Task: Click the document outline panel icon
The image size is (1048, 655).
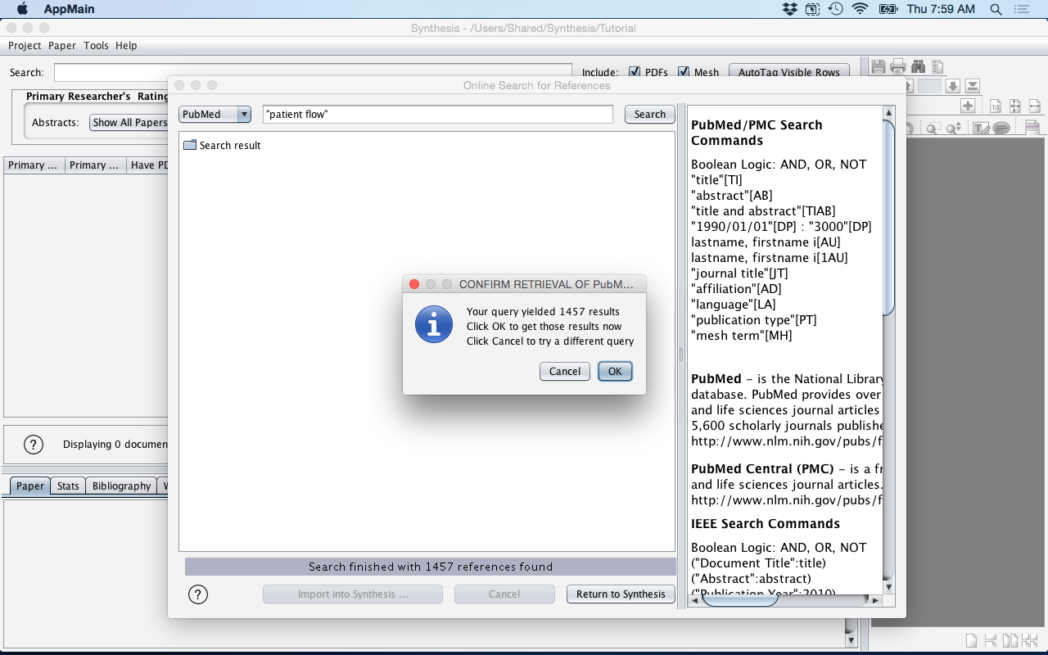Action: [x=937, y=66]
